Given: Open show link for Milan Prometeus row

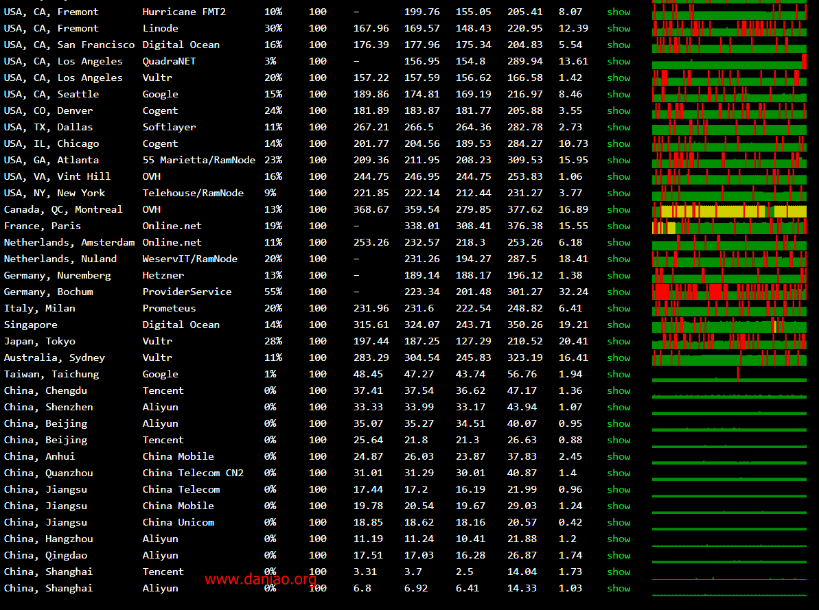Looking at the screenshot, I should point(619,308).
